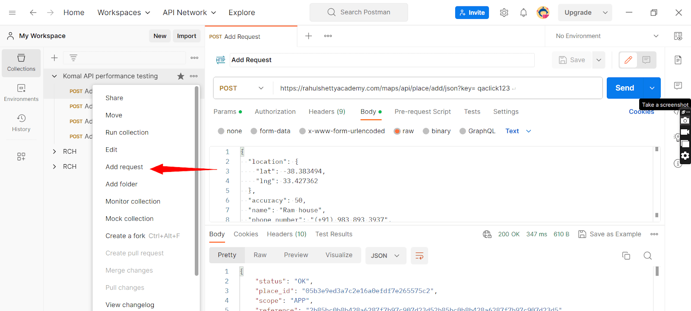Select the binary body type
This screenshot has height=311, width=691.
(x=437, y=131)
